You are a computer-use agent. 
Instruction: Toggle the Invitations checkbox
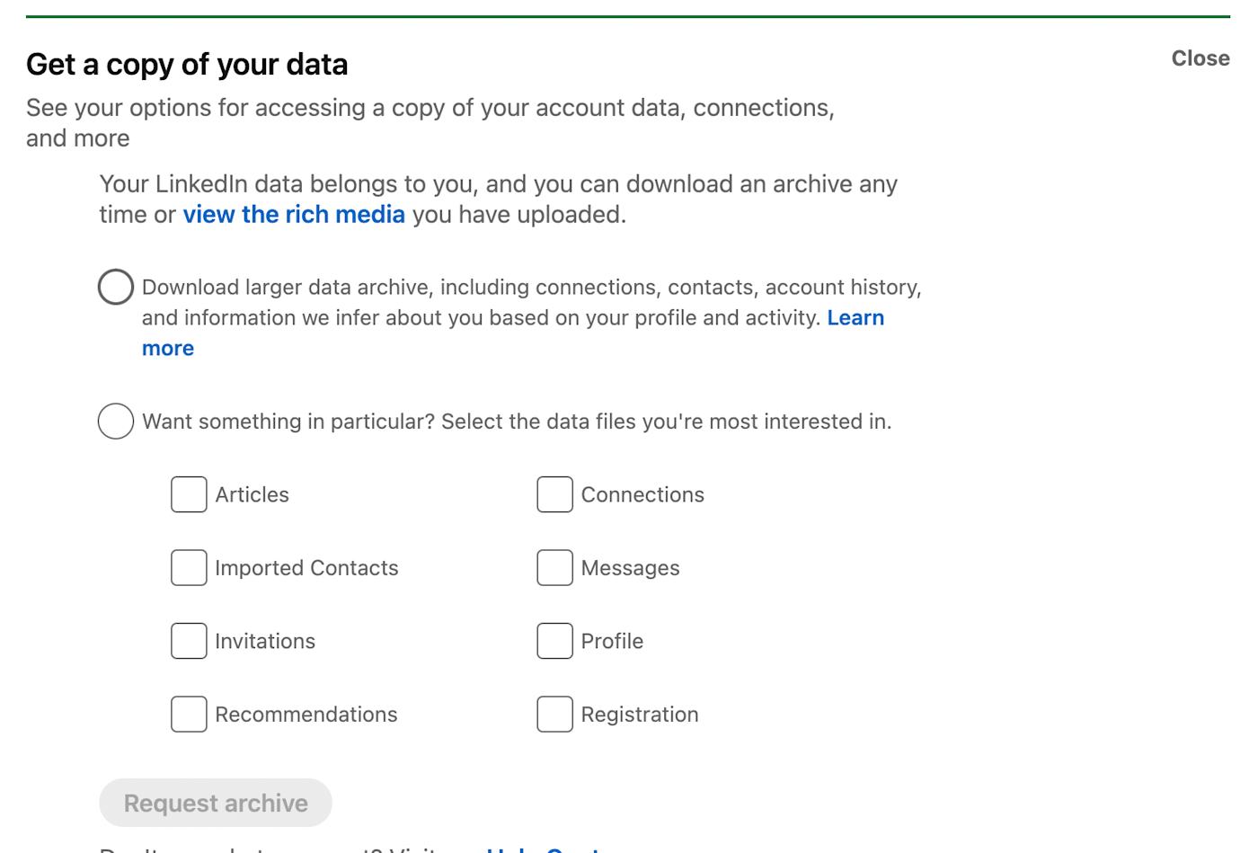tap(189, 641)
